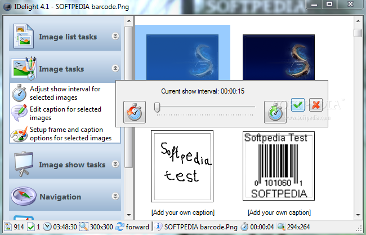Edit caption under barcode image
366x235 pixels.
pyautogui.click(x=279, y=212)
